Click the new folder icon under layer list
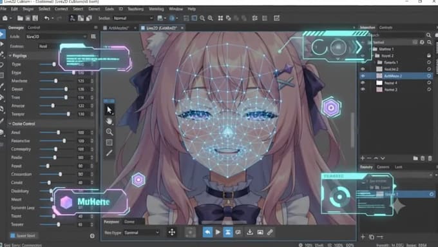Viewport: 438px width, 247px height. point(415,159)
